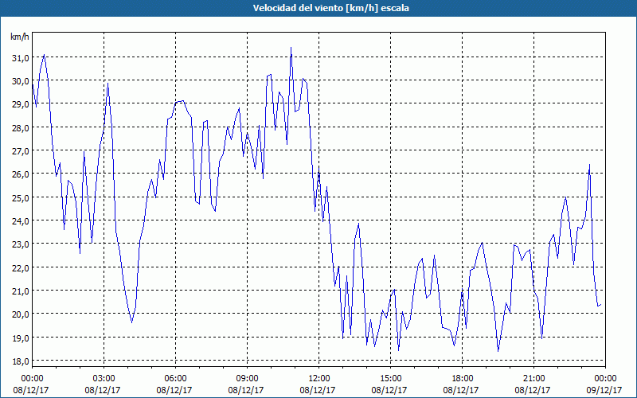The width and height of the screenshot is (637, 398).
Task: Select the 18:00 time axis label
Action: tap(463, 379)
